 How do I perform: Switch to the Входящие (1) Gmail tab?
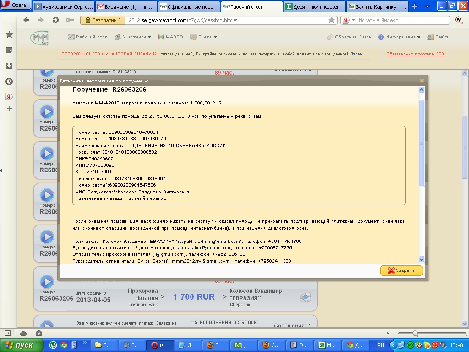click(x=126, y=6)
